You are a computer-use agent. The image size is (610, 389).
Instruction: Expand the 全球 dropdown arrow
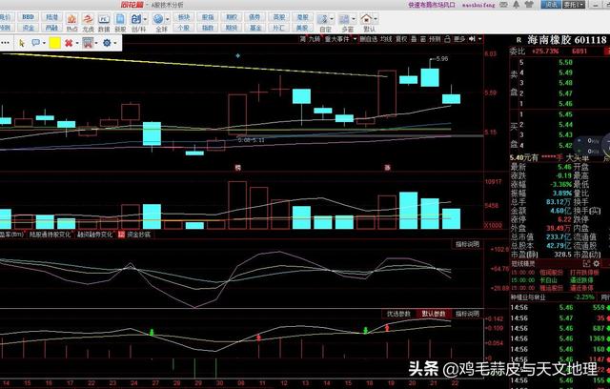[x=168, y=19]
